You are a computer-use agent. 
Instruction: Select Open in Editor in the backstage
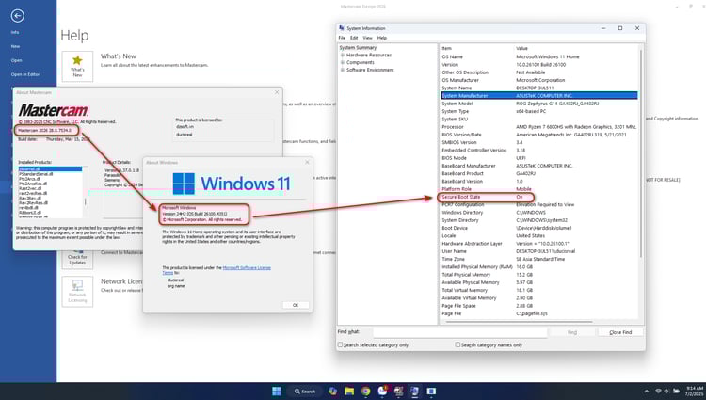pyautogui.click(x=25, y=74)
